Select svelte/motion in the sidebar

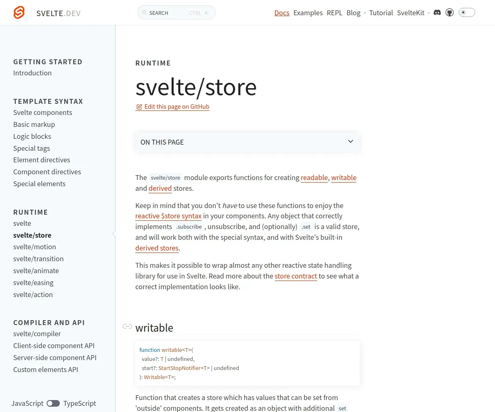pos(35,247)
